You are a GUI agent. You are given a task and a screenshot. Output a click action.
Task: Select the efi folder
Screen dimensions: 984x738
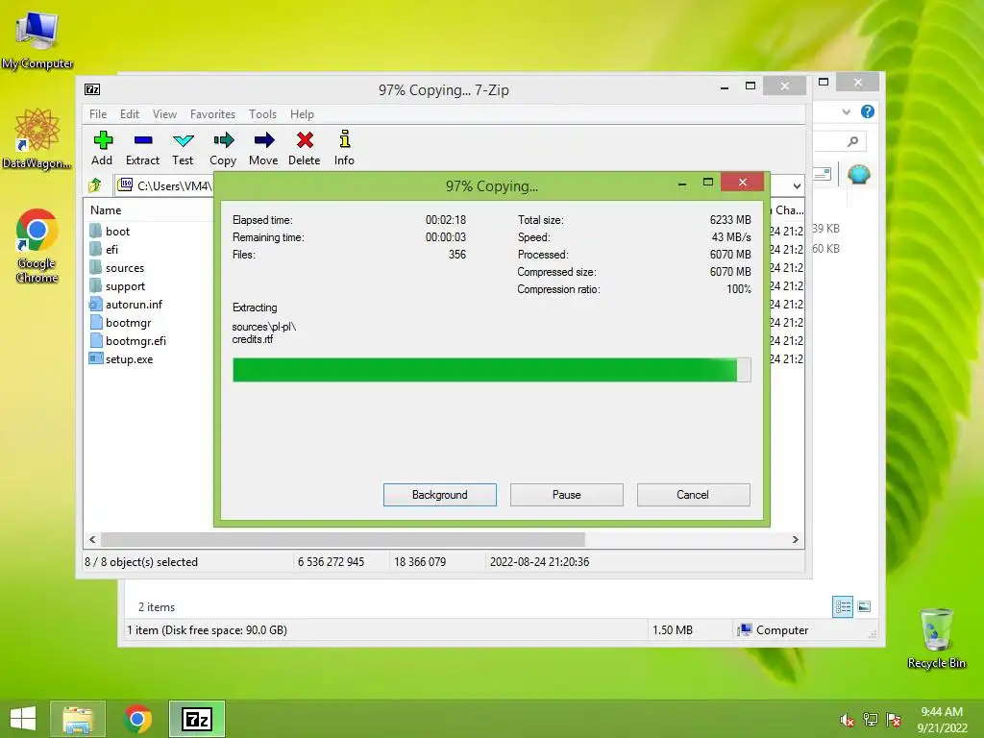click(x=104, y=249)
